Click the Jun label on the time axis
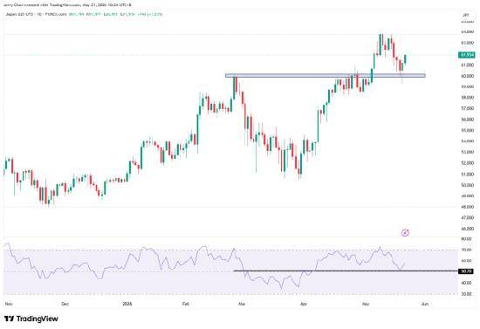This screenshot has height=329, width=480. coord(425,304)
